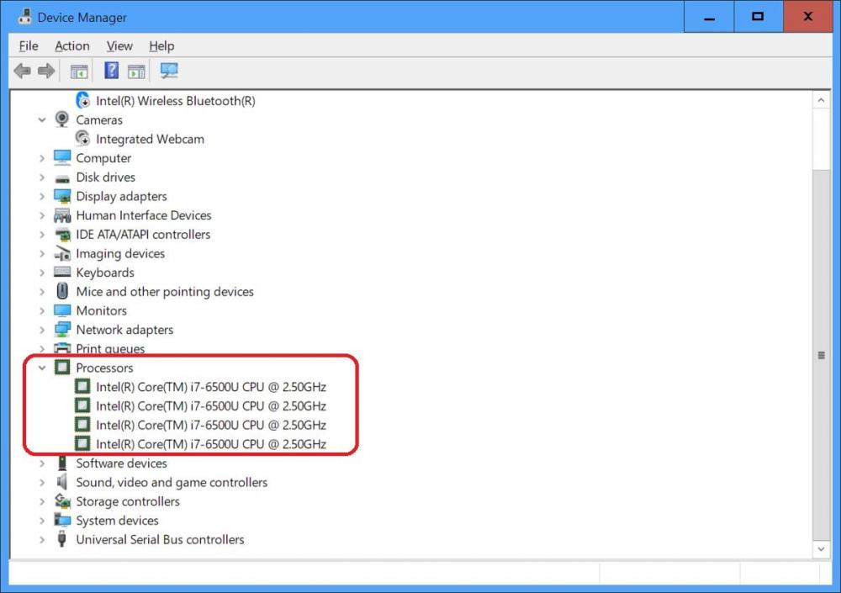Select the Integrated Webcam entry
Image resolution: width=841 pixels, height=593 pixels.
151,139
